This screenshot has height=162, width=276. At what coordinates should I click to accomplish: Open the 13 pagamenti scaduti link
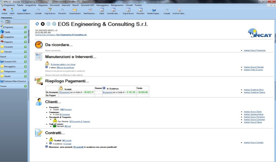click(x=64, y=92)
